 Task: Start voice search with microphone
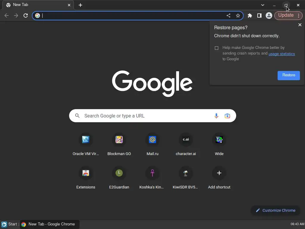tap(216, 116)
